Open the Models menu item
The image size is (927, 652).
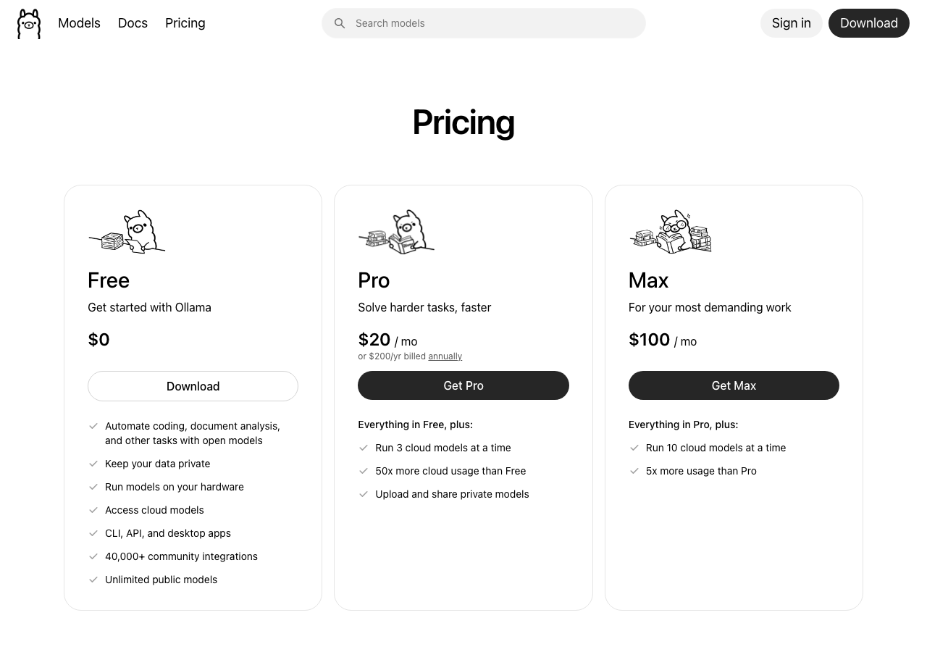[79, 23]
